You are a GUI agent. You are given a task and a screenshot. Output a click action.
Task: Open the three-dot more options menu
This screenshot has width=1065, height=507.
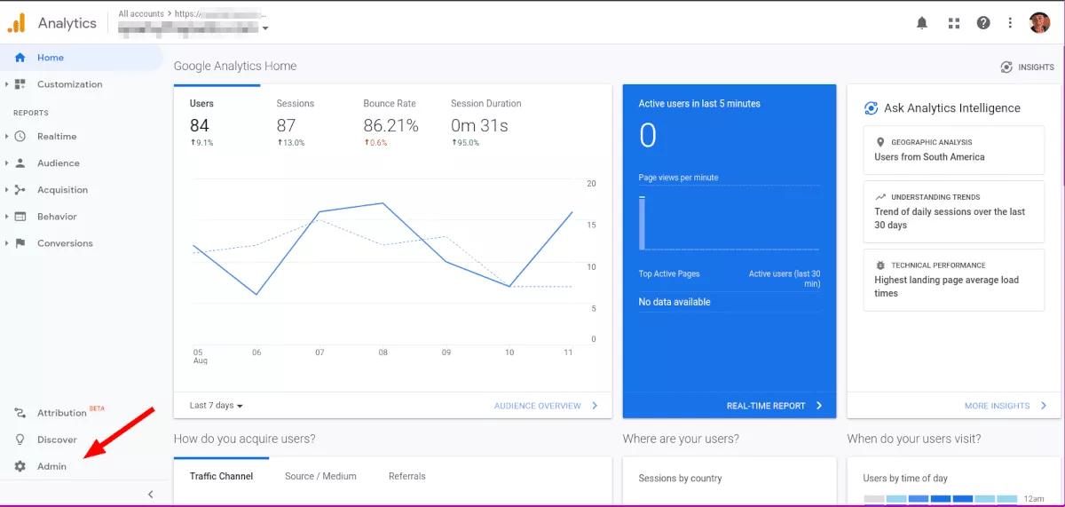click(x=1010, y=23)
